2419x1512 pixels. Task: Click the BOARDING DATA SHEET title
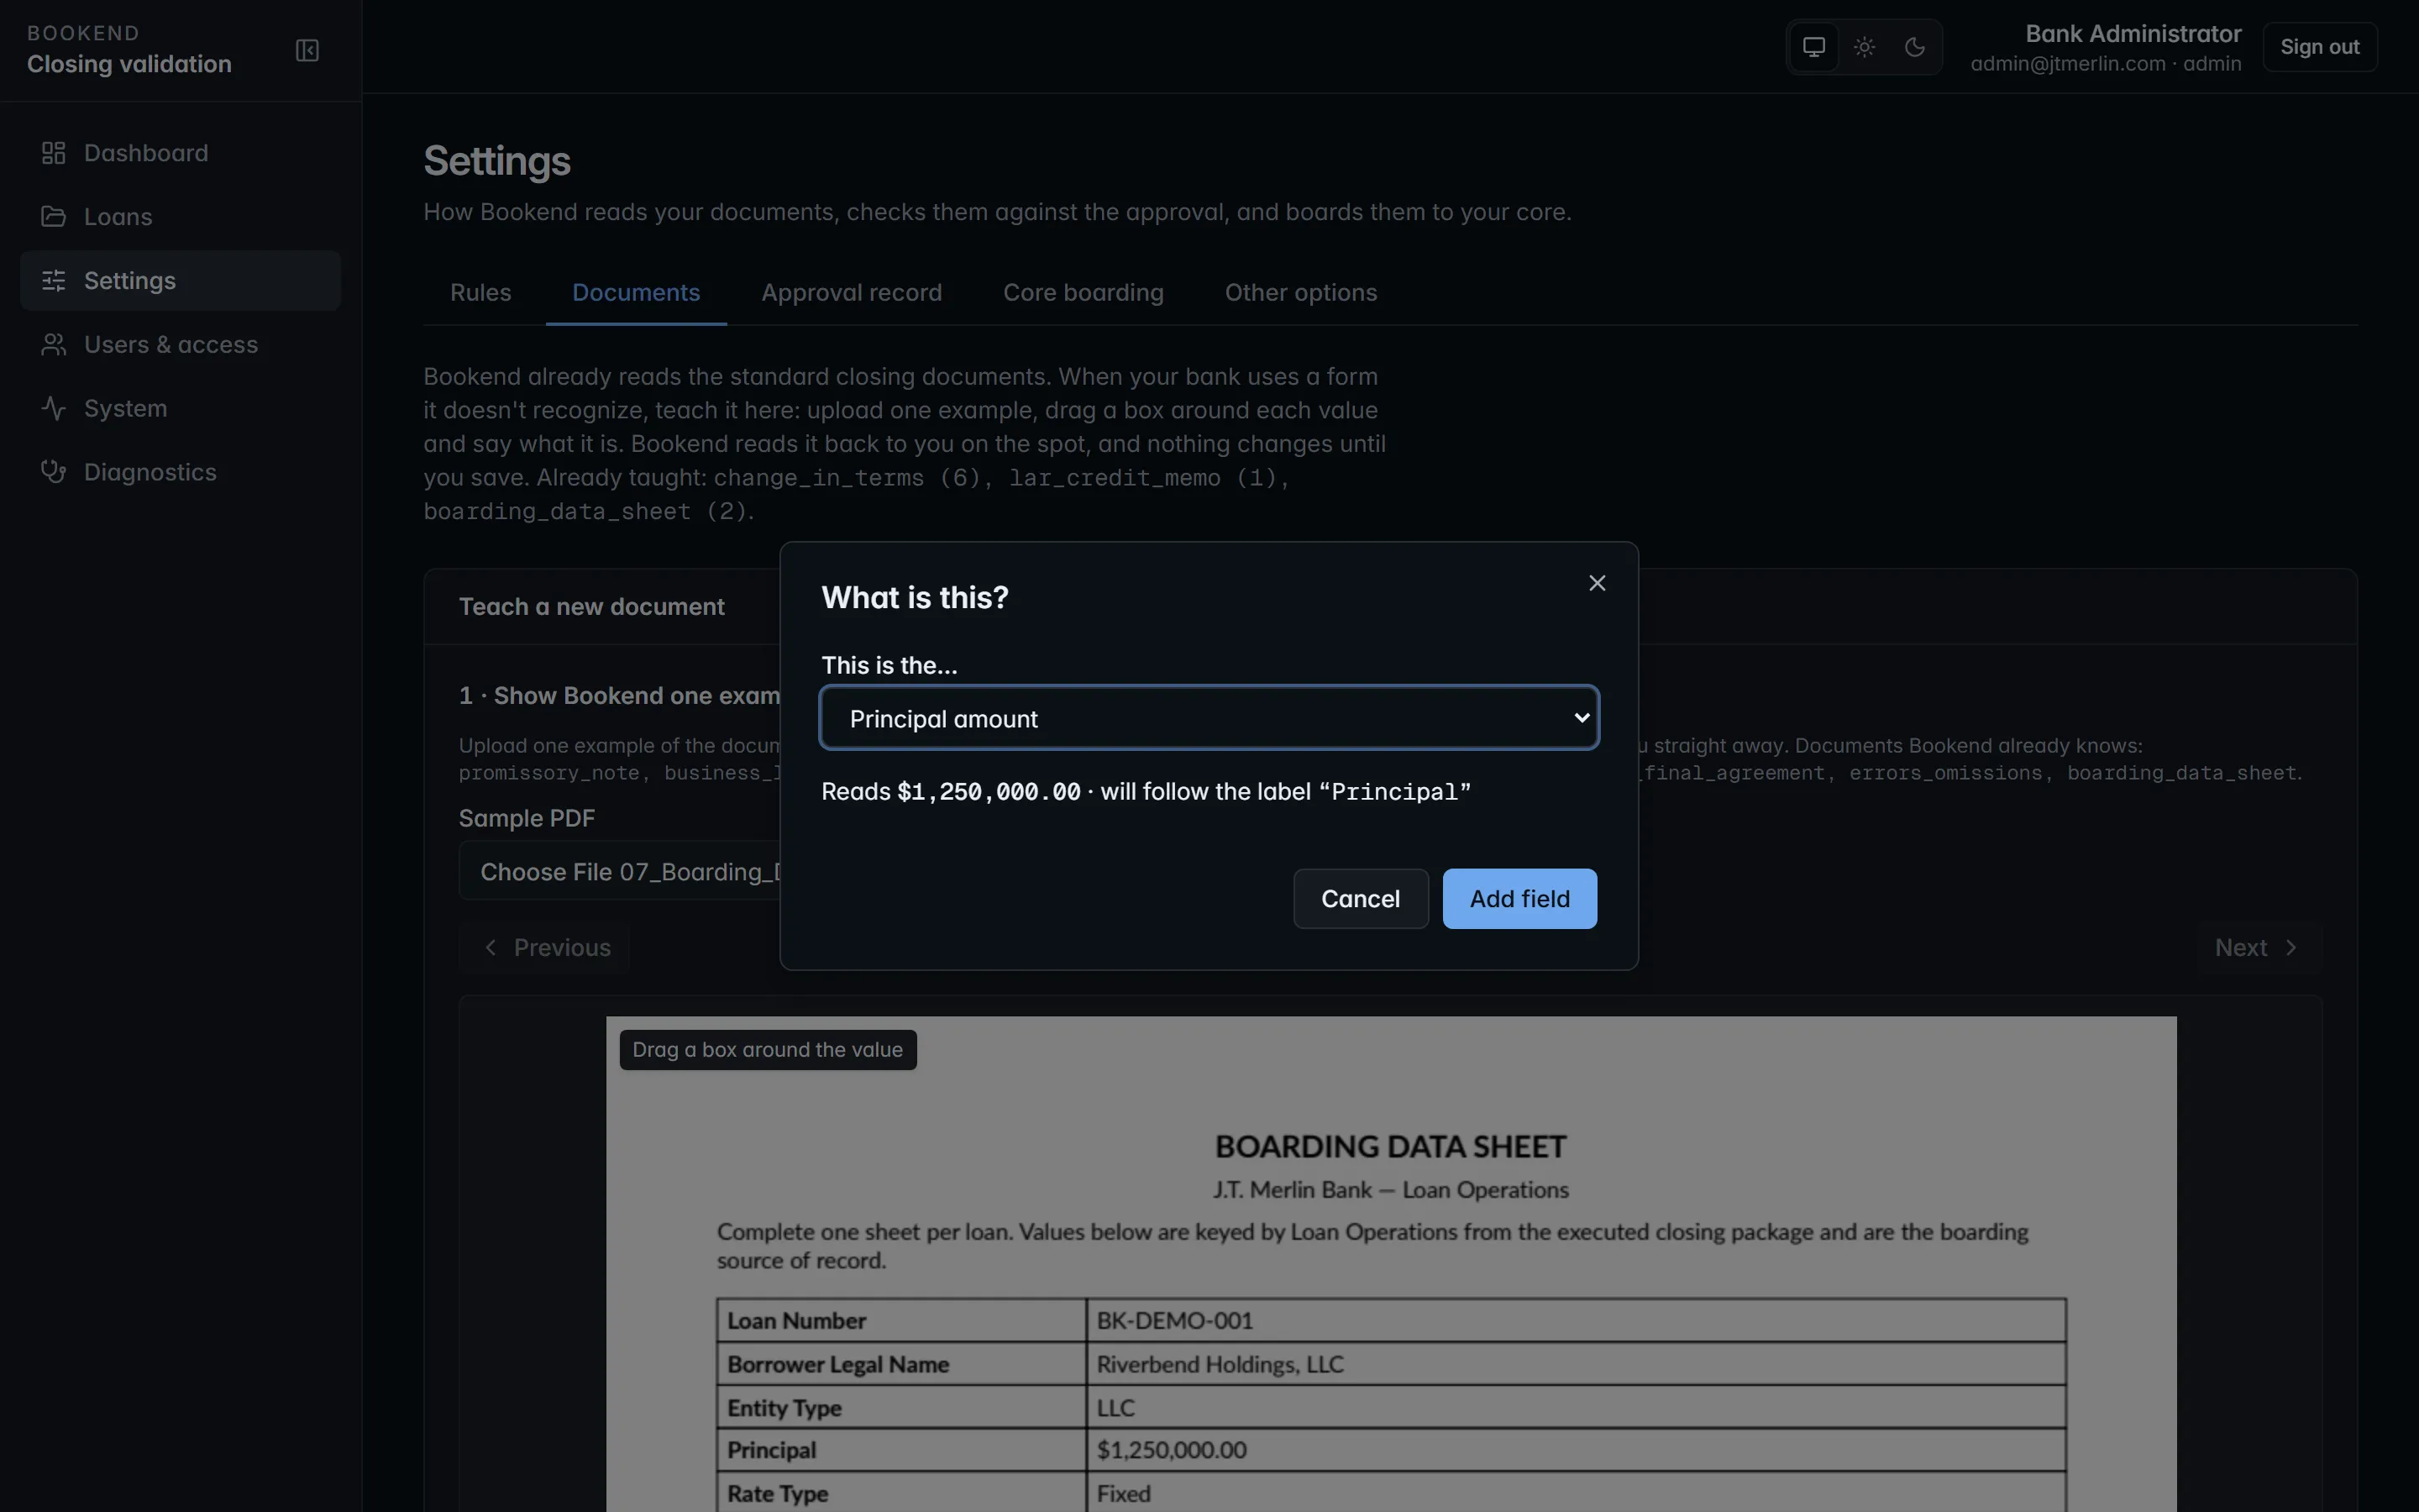(x=1390, y=1147)
